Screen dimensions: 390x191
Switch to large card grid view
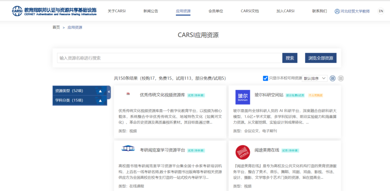pyautogui.click(x=333, y=78)
